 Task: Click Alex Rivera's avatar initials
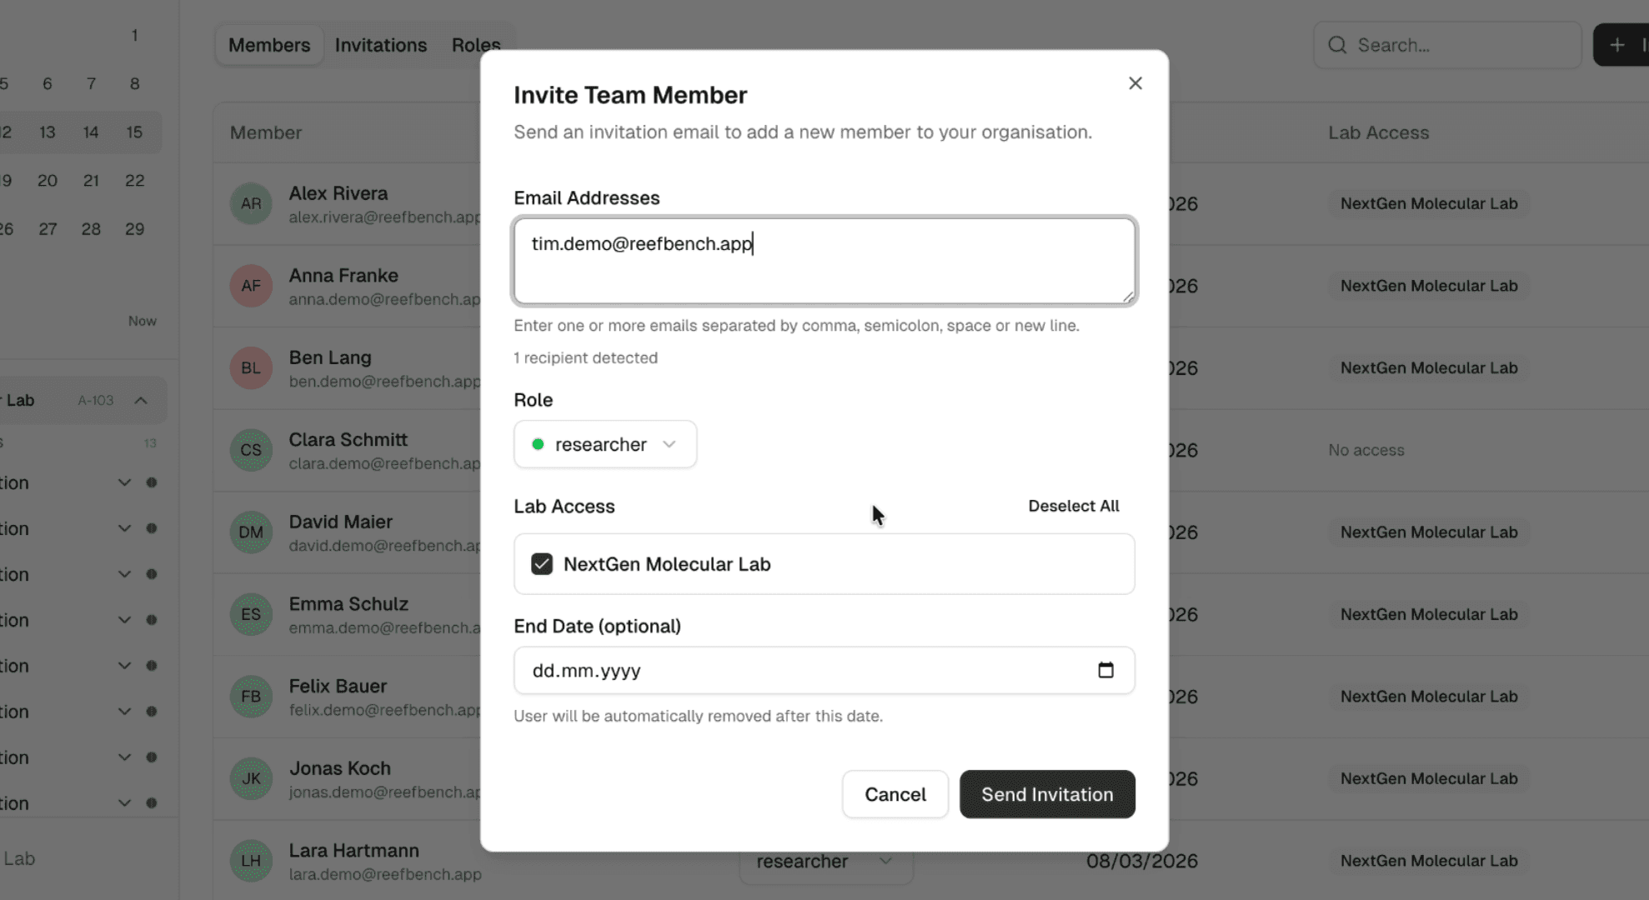[251, 202]
